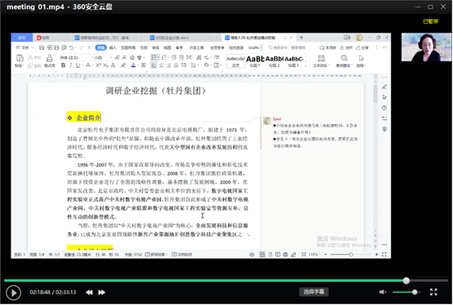Viewport: 453px width, 305px height.
Task: Open the 文件 menu in WPS
Action: coord(25,47)
